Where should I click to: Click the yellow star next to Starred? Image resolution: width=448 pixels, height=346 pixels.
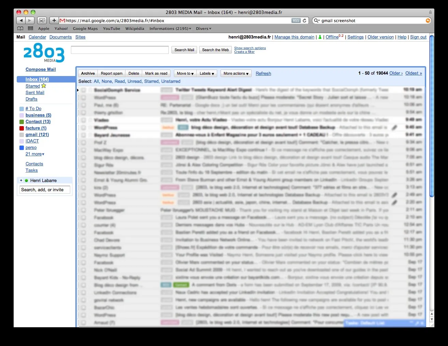click(44, 86)
